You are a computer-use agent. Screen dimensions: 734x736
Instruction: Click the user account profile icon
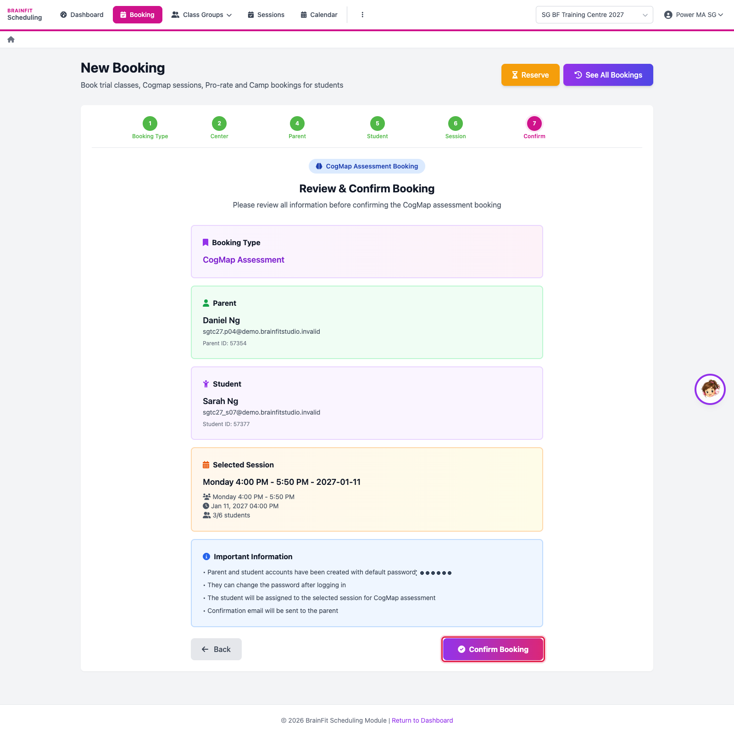(x=668, y=15)
